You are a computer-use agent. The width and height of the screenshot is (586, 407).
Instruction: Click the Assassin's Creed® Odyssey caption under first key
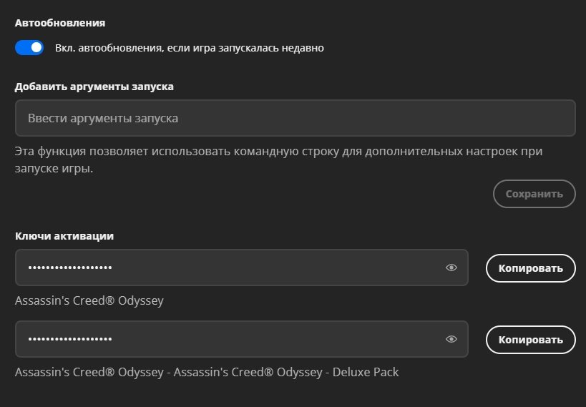pyautogui.click(x=89, y=301)
